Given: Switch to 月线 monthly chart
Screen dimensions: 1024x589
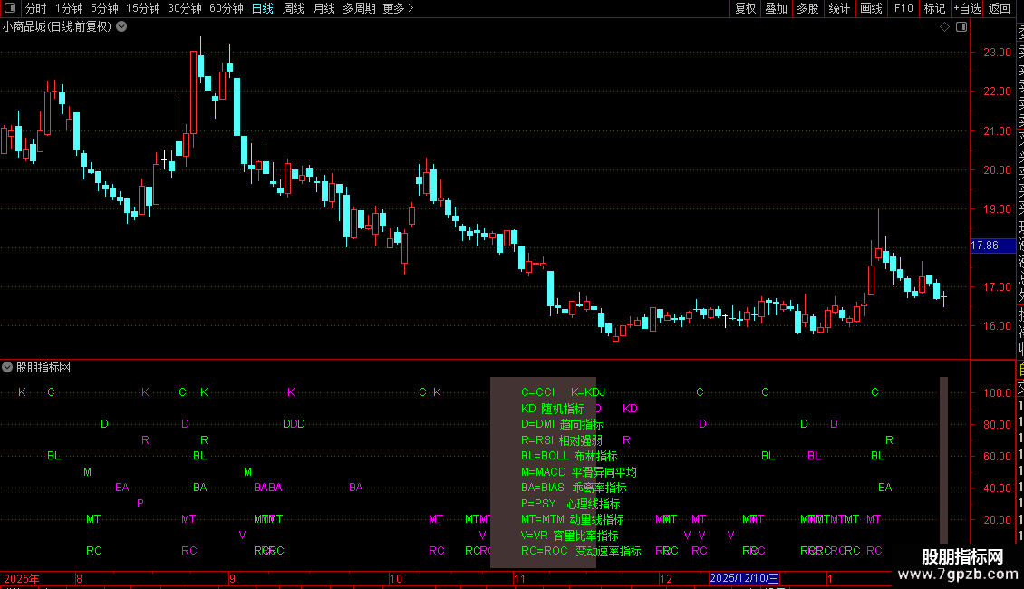Looking at the screenshot, I should coord(324,8).
